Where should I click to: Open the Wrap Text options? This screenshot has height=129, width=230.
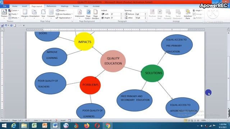point(160,14)
